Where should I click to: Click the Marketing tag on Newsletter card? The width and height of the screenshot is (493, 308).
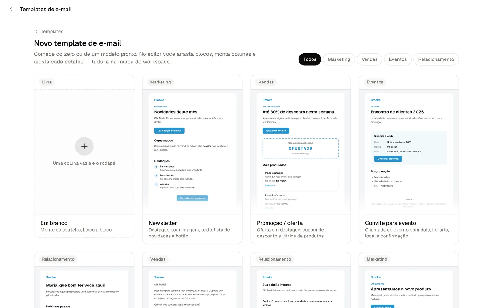[x=161, y=82]
